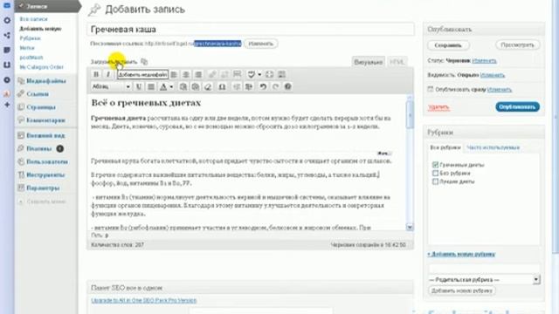Screen dimensions: 559x314
Task: Open editor help icon
Action: (x=288, y=86)
